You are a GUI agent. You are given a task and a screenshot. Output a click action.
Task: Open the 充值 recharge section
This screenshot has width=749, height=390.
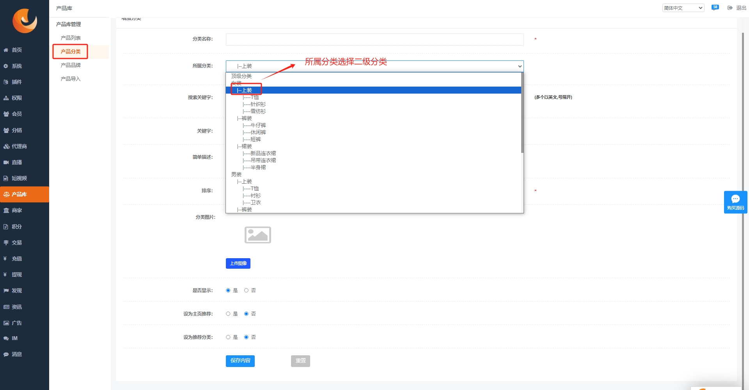pyautogui.click(x=25, y=259)
